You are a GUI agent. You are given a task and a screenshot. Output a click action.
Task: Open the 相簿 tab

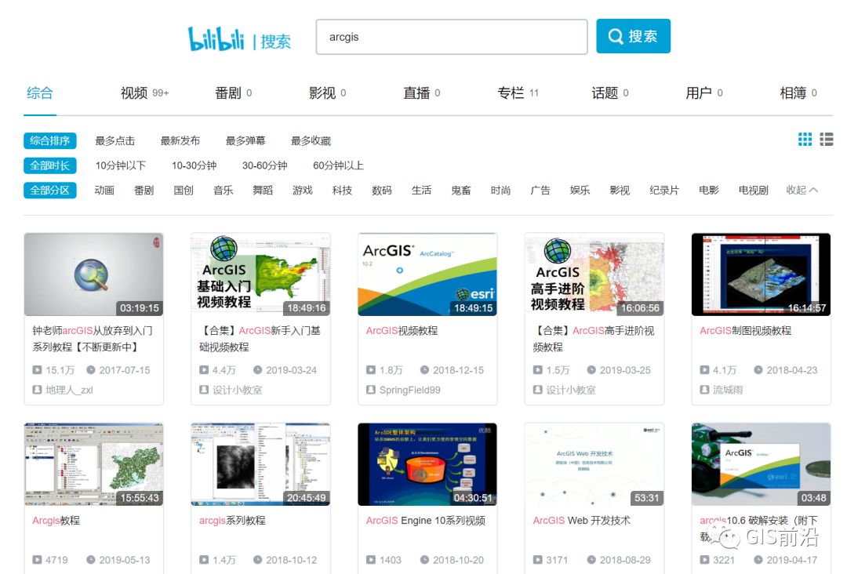(798, 93)
